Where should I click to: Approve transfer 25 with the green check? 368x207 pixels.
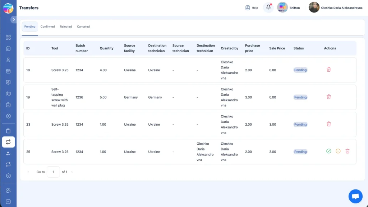(328, 151)
